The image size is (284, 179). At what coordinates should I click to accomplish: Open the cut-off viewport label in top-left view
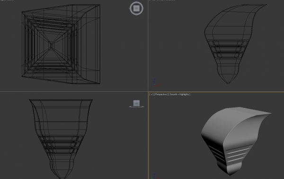click(x=7, y=0)
